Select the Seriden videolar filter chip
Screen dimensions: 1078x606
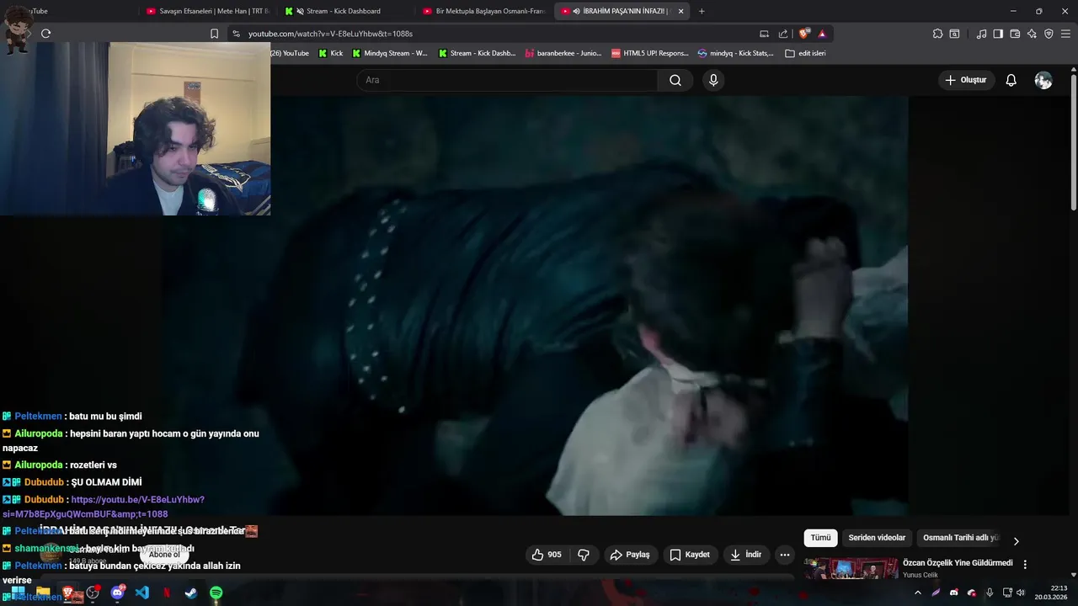(877, 538)
